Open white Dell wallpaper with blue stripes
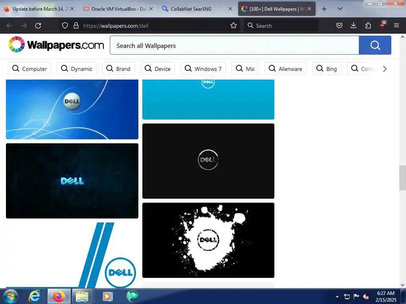This screenshot has height=304, width=406. (72, 255)
